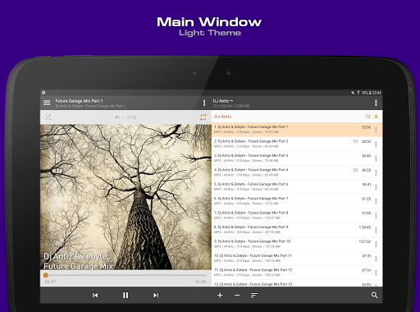This screenshot has width=420, height=312.
Task: Toggle shuffle playback mode
Action: pyautogui.click(x=48, y=117)
